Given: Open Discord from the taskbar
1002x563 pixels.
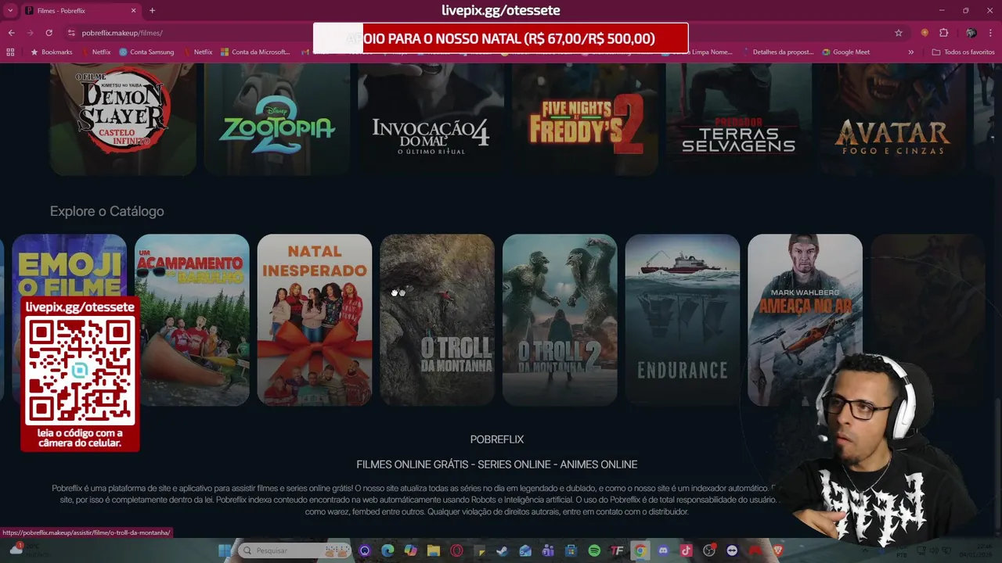Looking at the screenshot, I should pyautogui.click(x=663, y=550).
